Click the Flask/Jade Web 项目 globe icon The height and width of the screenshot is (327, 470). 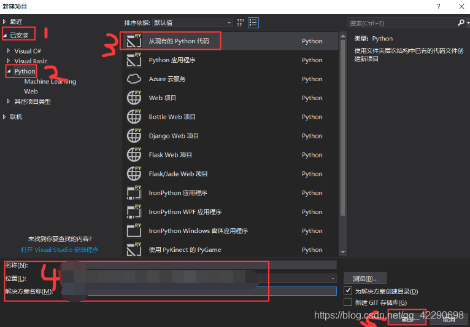[134, 173]
